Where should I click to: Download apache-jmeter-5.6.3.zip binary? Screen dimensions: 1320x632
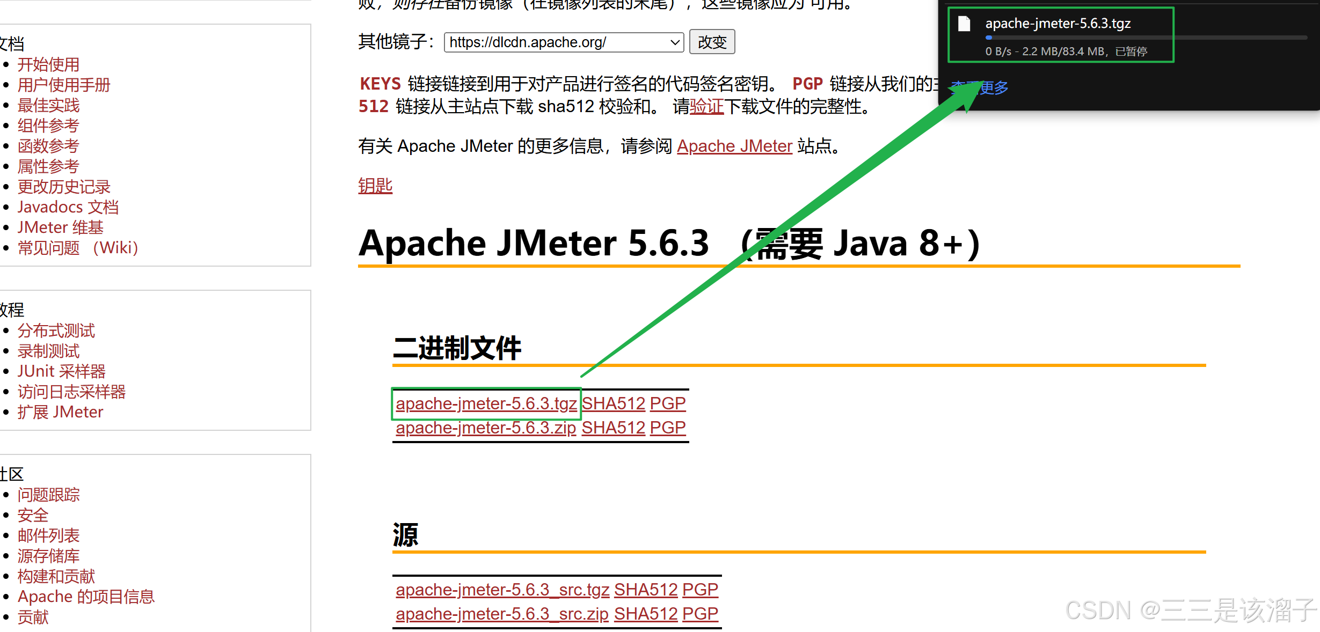(x=485, y=428)
